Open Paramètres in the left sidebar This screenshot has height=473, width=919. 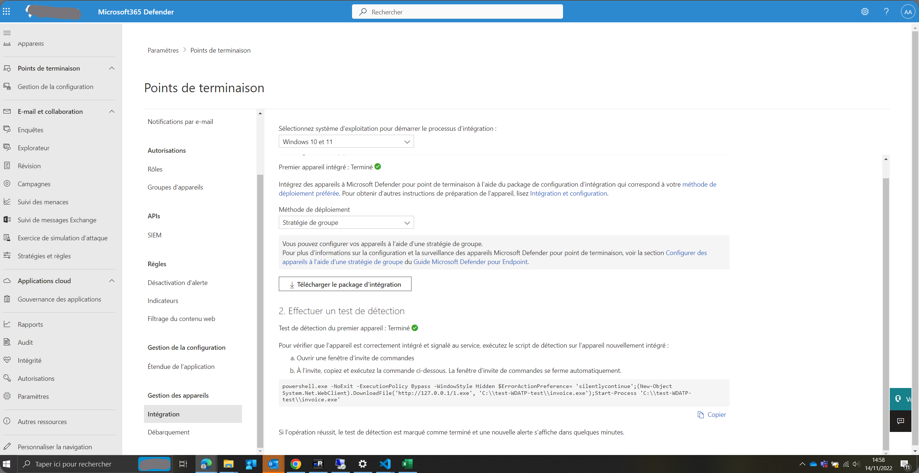[x=33, y=396]
